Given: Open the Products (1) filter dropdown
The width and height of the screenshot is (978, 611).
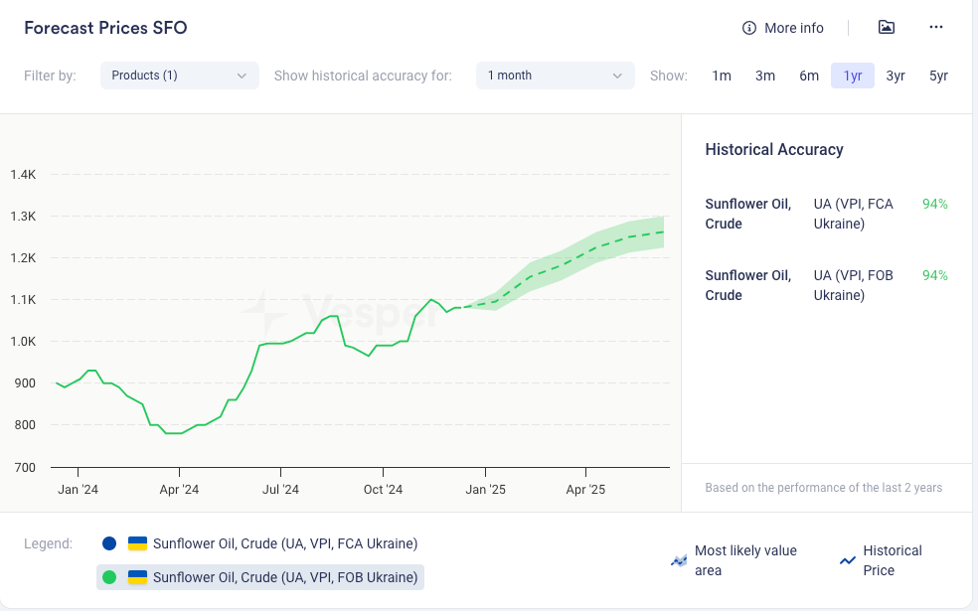Looking at the screenshot, I should pos(179,76).
